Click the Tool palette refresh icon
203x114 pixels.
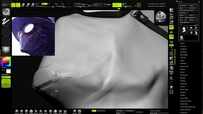(x=199, y=2)
